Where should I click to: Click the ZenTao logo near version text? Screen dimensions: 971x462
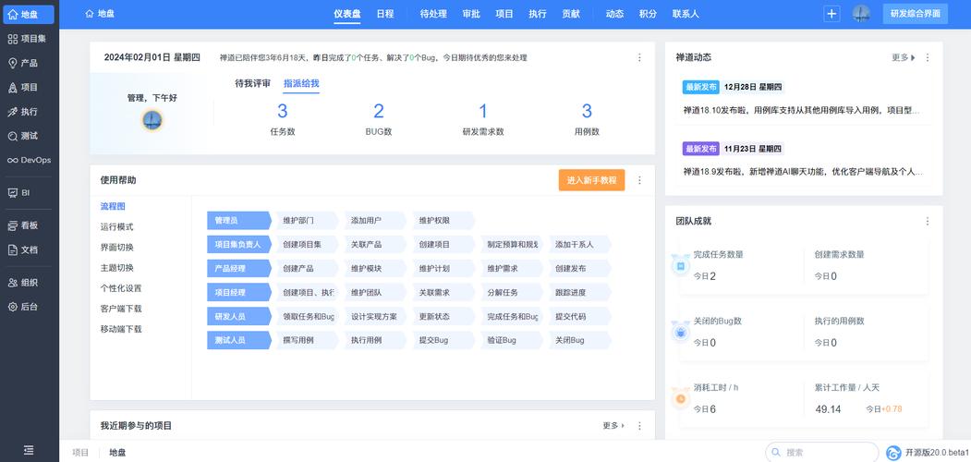coord(893,453)
